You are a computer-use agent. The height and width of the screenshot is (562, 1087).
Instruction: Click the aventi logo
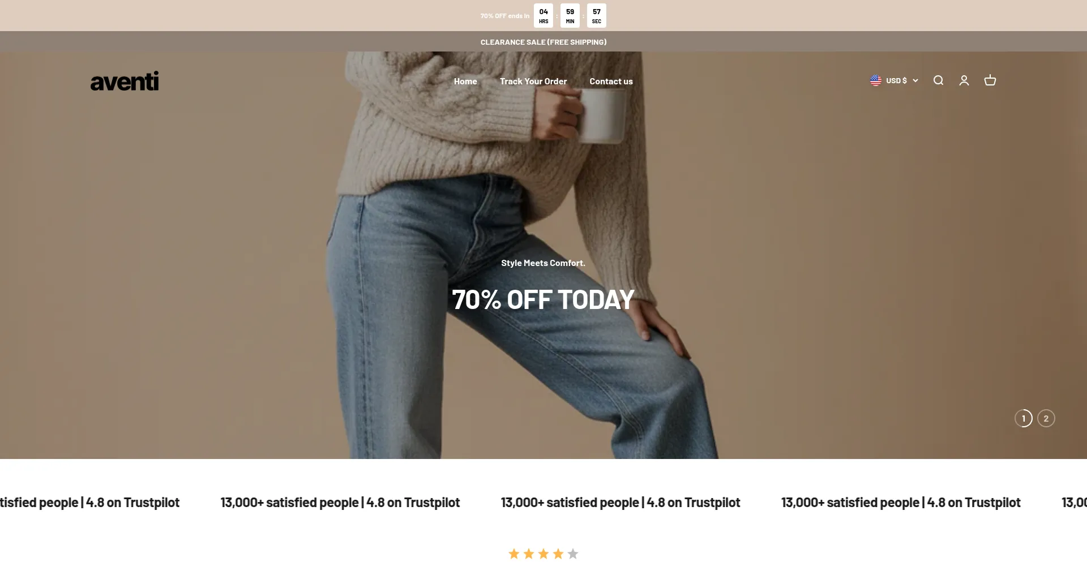[x=125, y=81]
